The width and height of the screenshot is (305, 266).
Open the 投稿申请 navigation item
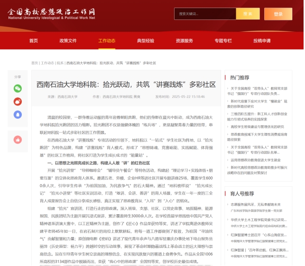click(262, 40)
